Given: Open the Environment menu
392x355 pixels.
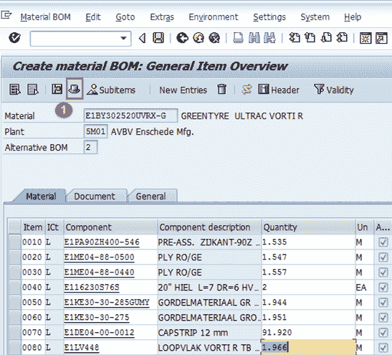Looking at the screenshot, I should 214,17.
